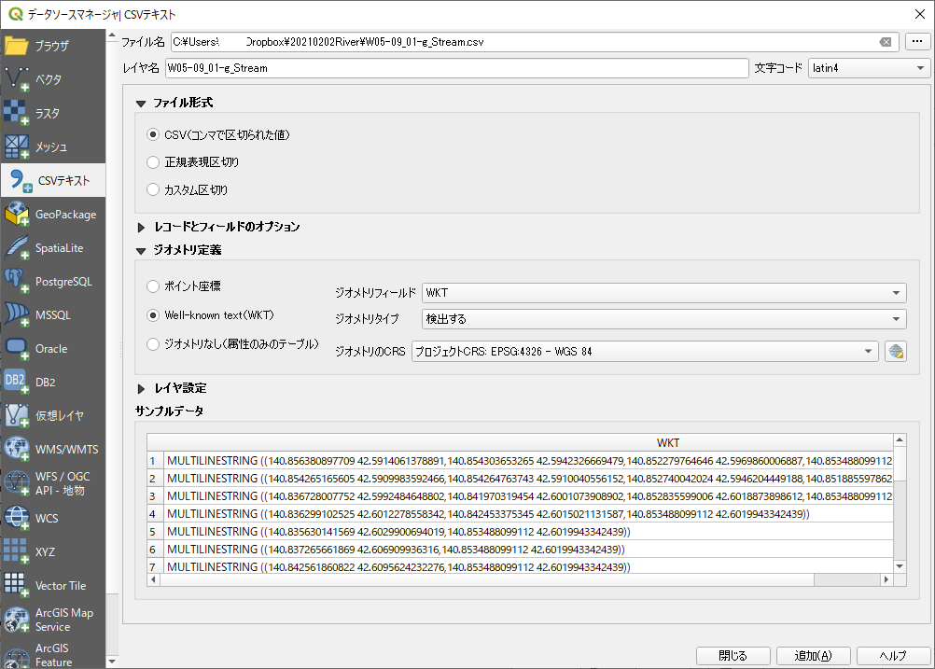The width and height of the screenshot is (935, 669).
Task: Click the CRS selector globe icon
Action: coord(896,352)
